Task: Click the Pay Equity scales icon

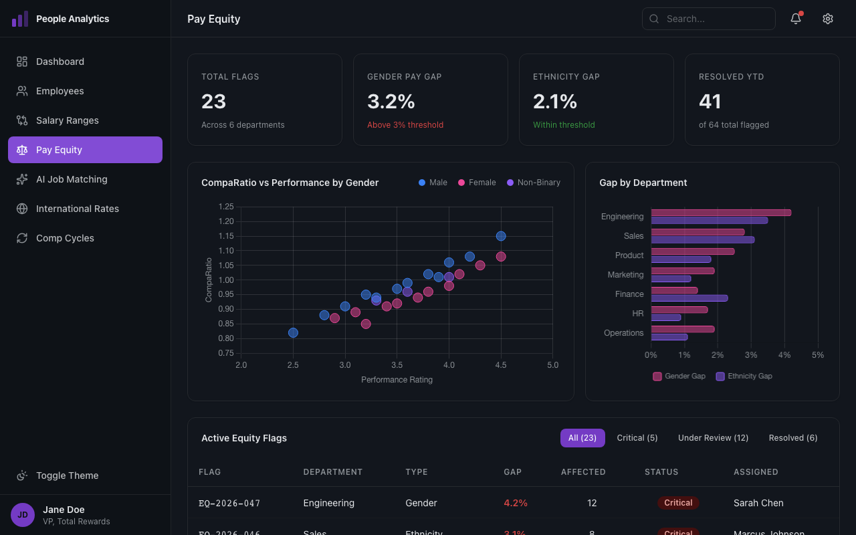Action: click(x=21, y=150)
